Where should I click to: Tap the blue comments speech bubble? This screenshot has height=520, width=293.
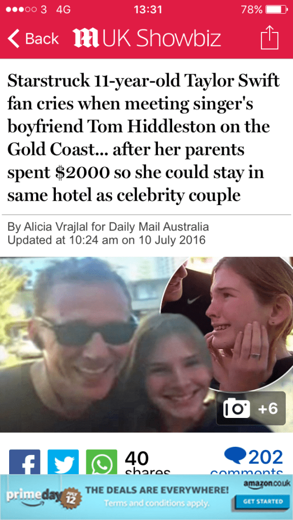236,456
